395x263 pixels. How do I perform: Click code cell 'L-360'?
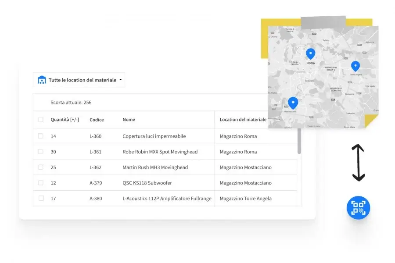[96, 136]
